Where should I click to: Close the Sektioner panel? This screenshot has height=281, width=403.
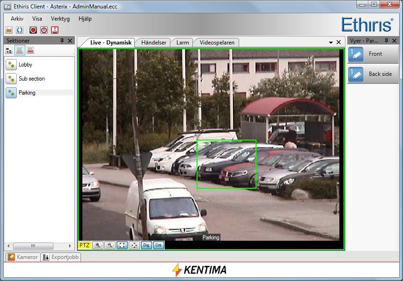70,41
